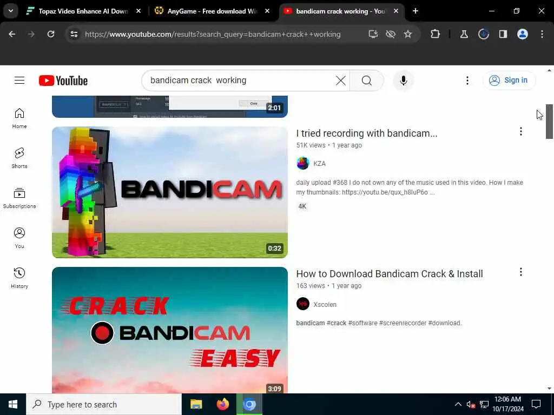Bookmark this page with star icon
The height and width of the screenshot is (415, 554).
(x=408, y=34)
